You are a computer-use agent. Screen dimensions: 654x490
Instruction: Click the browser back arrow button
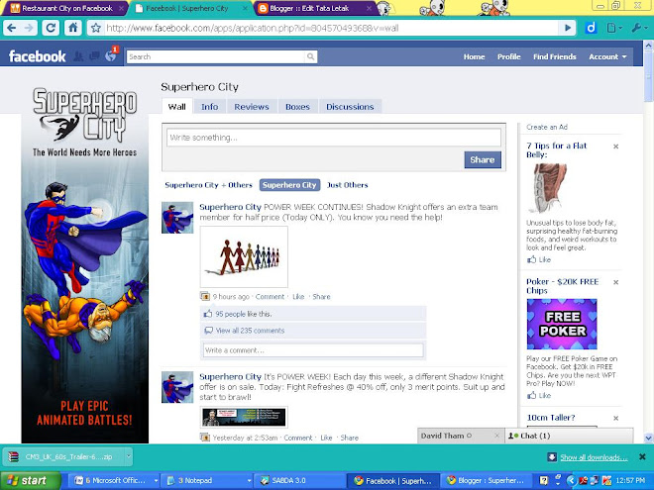pos(12,28)
